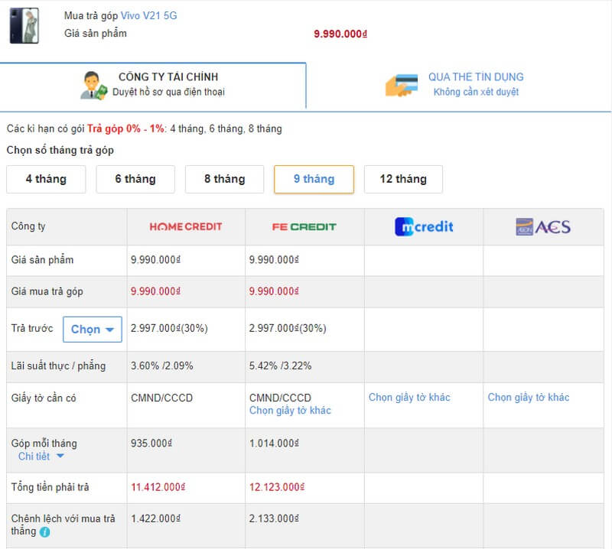Click the Lãi suất thực / phẳng row label
The height and width of the screenshot is (549, 612).
pyautogui.click(x=59, y=365)
